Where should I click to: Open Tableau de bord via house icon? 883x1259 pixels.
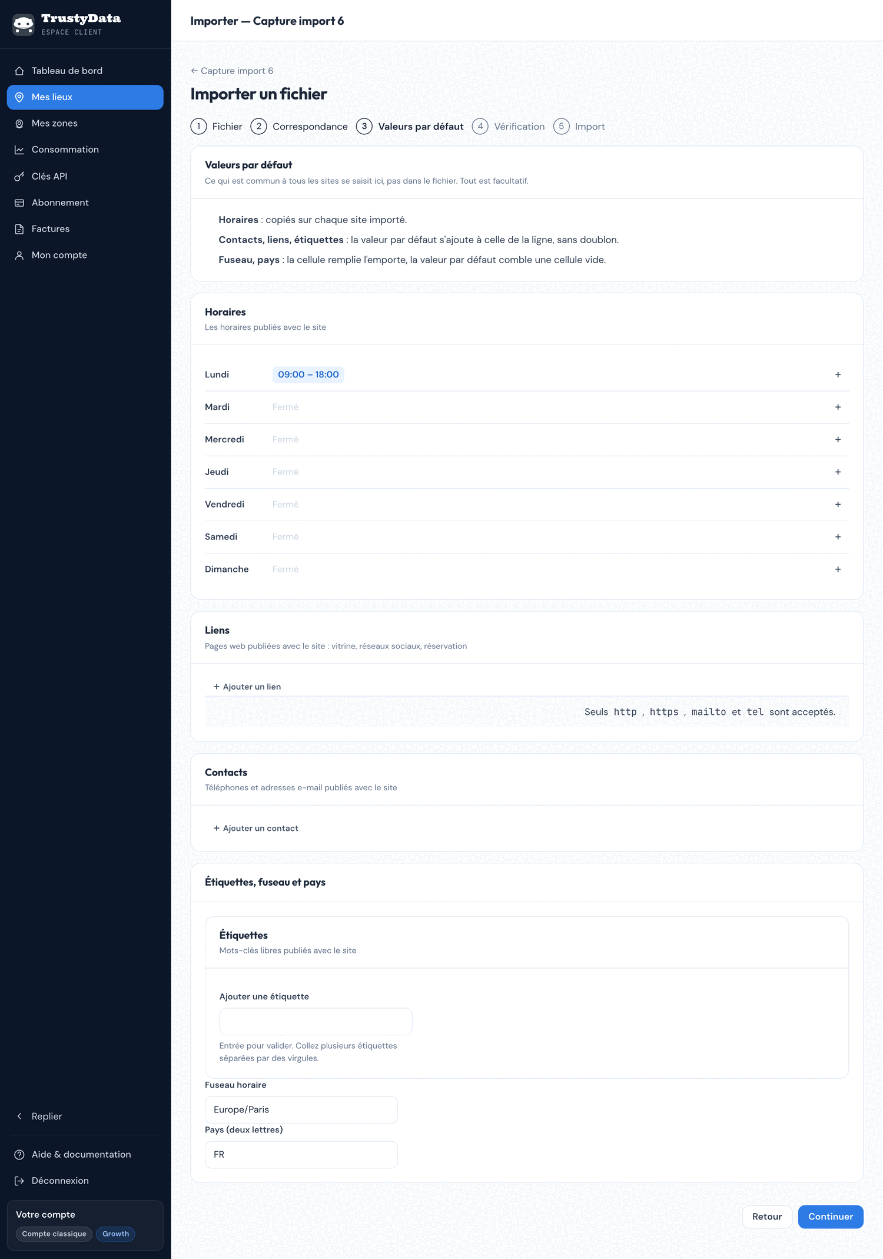(19, 71)
